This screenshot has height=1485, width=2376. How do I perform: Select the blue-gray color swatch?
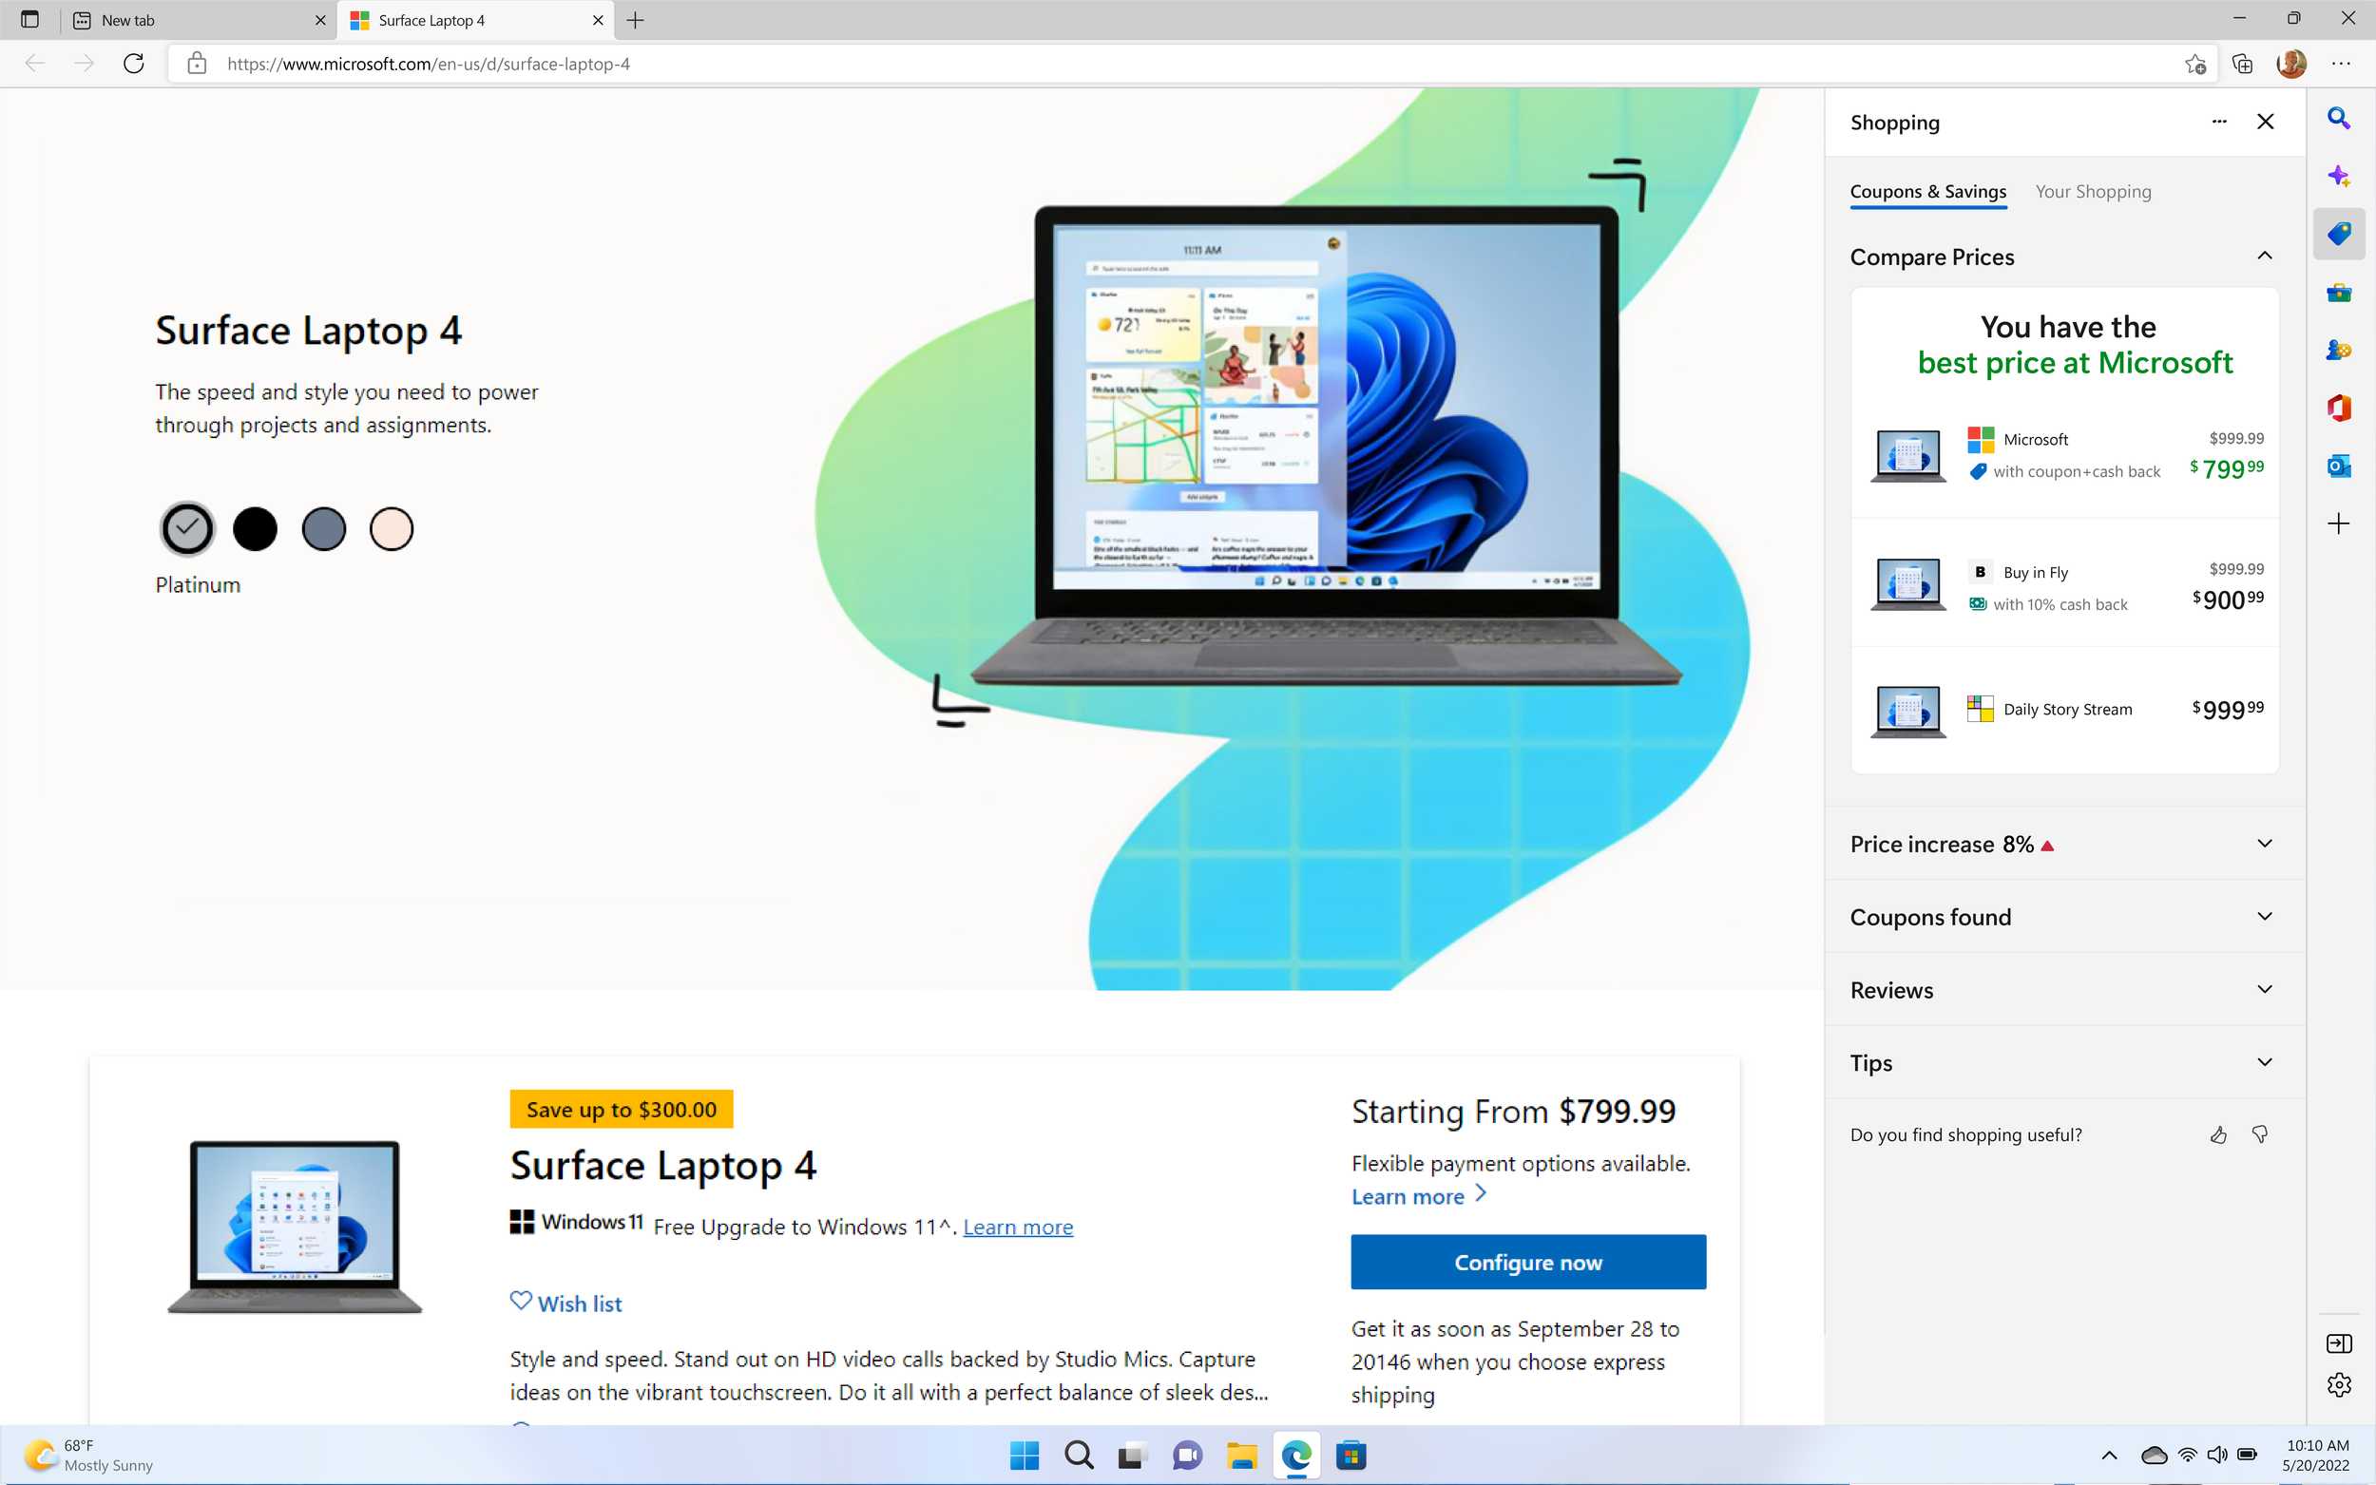(x=323, y=529)
